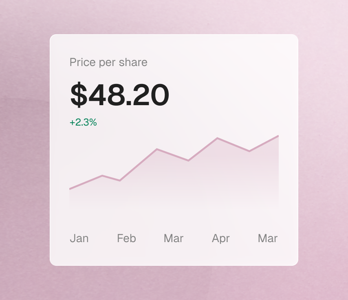348x300 pixels.
Task: Click the first small peak of the line
Action: (102, 176)
